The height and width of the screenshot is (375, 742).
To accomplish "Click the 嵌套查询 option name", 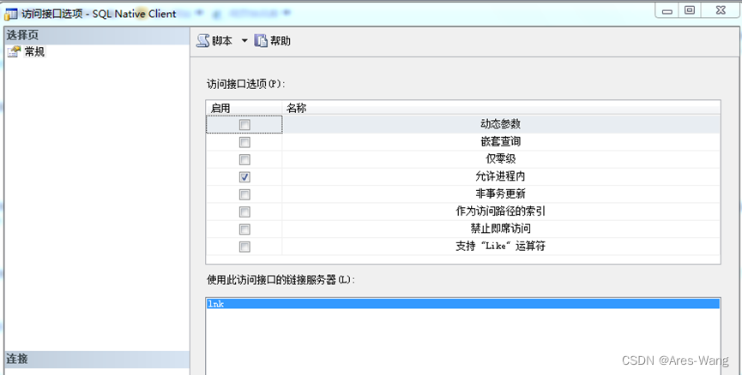I will (501, 141).
